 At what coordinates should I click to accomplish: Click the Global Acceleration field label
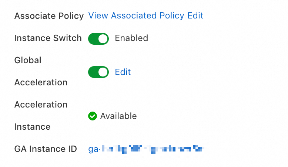tap(41, 71)
